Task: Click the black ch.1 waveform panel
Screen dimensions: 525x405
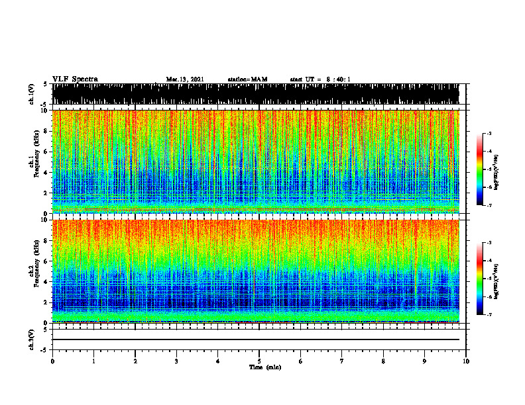Action: pos(255,94)
